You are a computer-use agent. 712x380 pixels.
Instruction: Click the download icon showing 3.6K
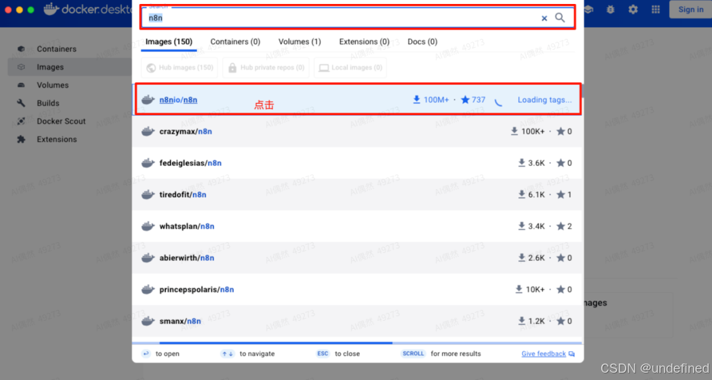pyautogui.click(x=521, y=163)
